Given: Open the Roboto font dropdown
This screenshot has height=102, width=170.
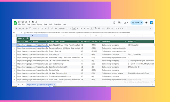Looking at the screenshot, I should [63, 28].
